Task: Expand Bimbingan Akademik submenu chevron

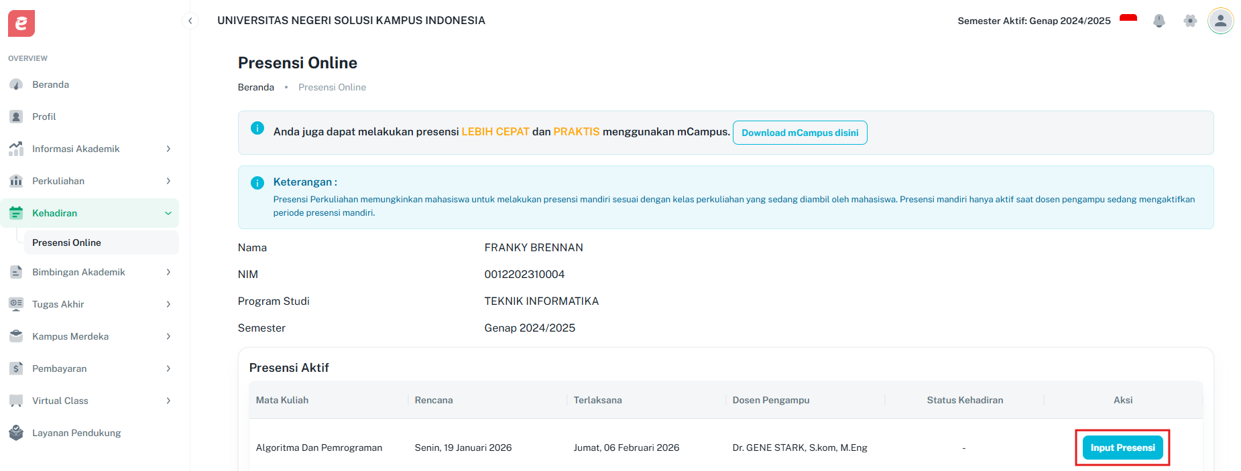Action: point(168,272)
